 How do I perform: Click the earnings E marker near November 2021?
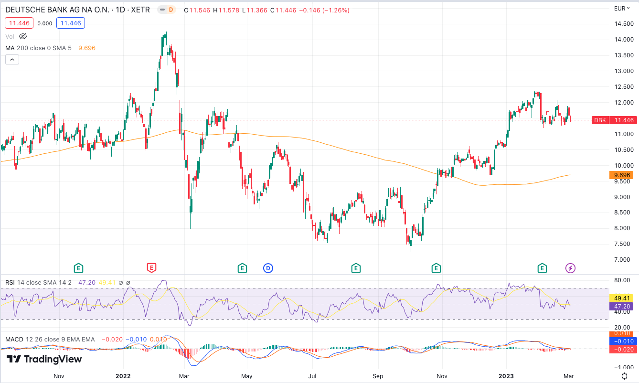[79, 268]
